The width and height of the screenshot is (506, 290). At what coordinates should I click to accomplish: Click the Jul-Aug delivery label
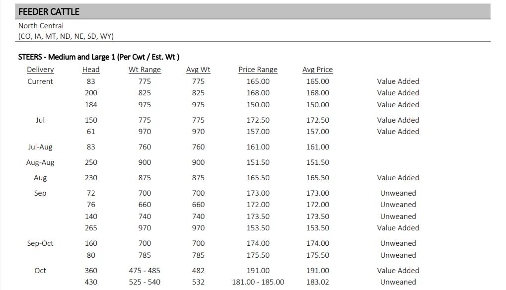tap(40, 147)
